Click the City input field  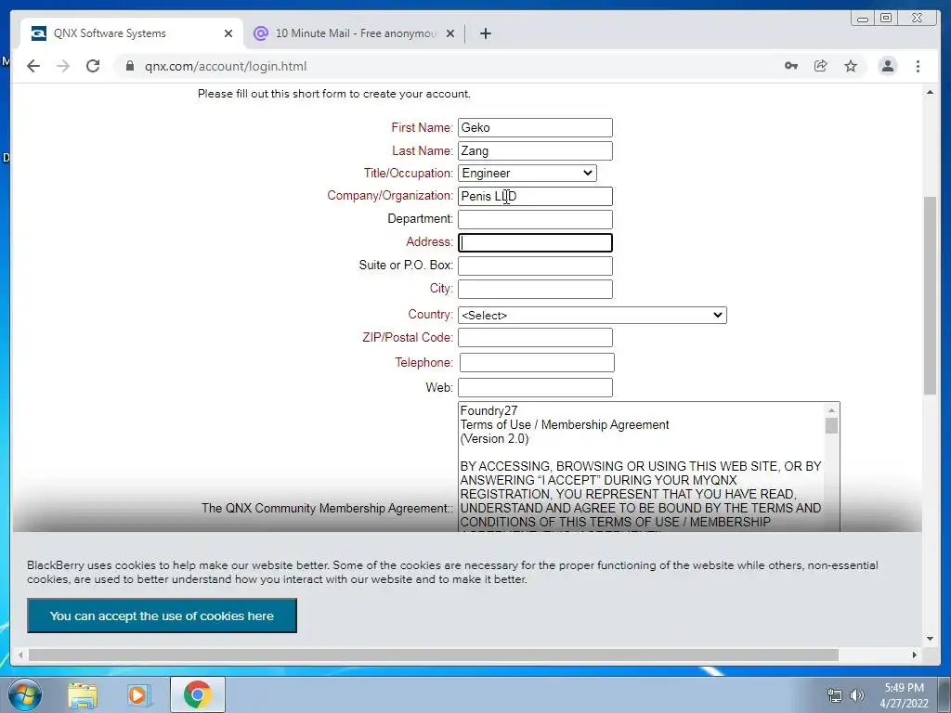coord(535,290)
